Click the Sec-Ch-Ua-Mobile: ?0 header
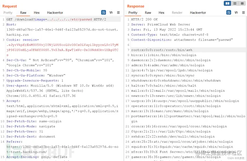 tap(26, 70)
